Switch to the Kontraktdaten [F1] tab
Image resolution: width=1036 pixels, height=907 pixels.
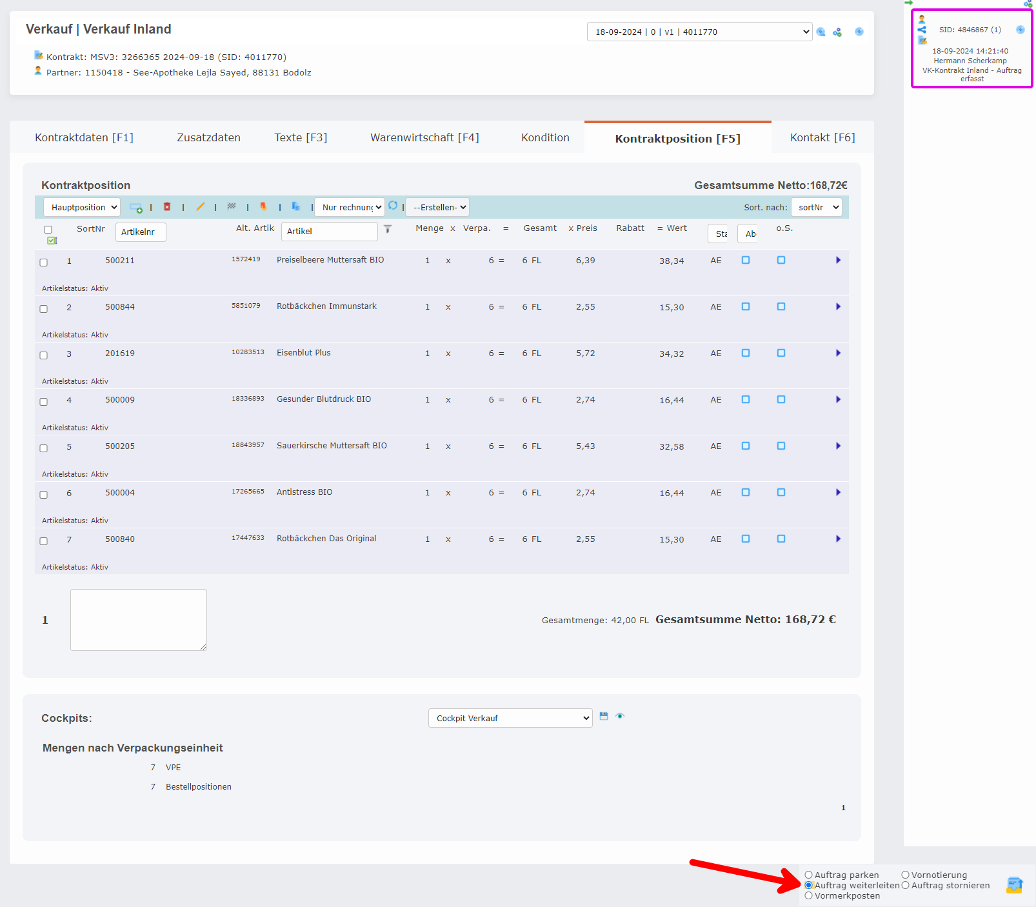pyautogui.click(x=84, y=137)
